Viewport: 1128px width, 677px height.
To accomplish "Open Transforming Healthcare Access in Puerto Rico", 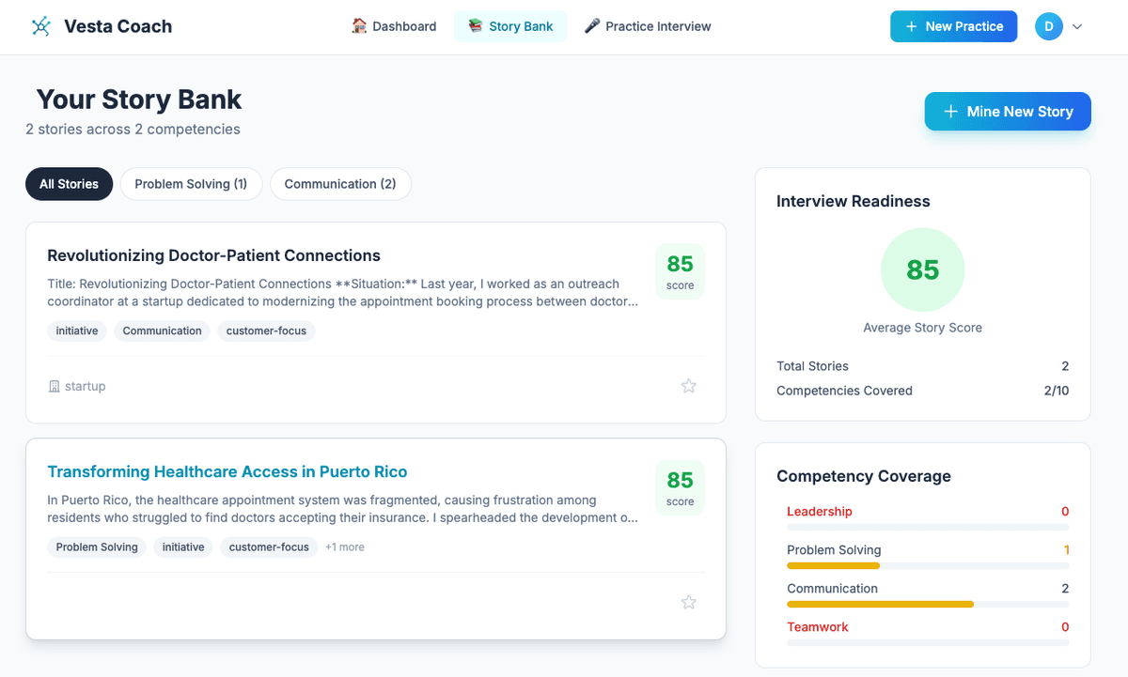I will 227,471.
